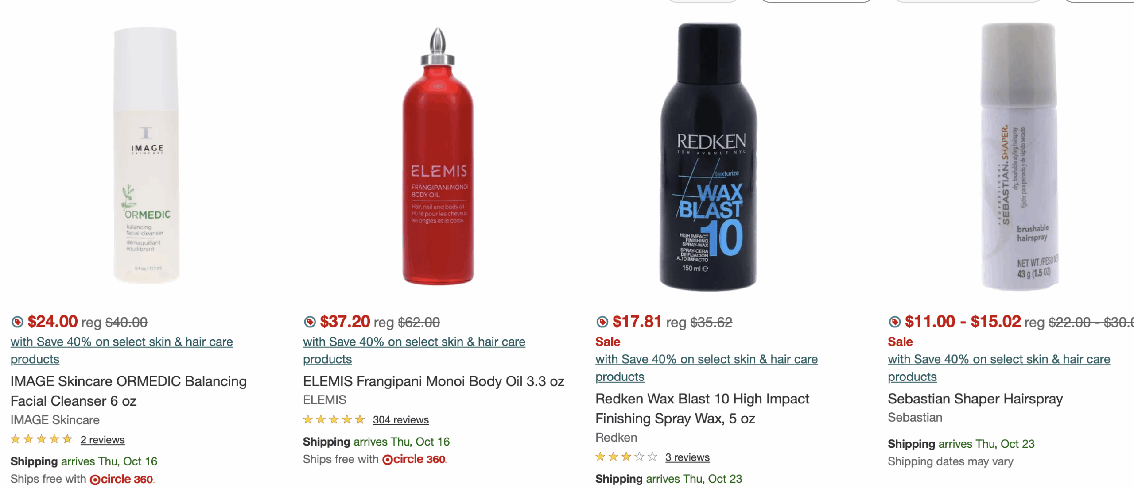The height and width of the screenshot is (488, 1134).
Task: Click the Target Circle deal icon beside $17.81
Action: [x=602, y=322]
